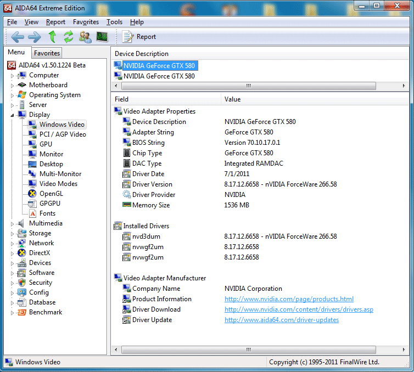Viewport: 414px width, 372px height.
Task: Select the second NVIDIA GeForce GTX 580 device
Action: (159, 76)
